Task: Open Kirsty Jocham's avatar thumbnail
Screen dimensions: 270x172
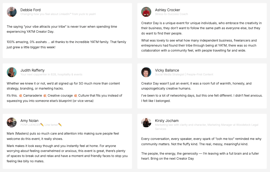Action: (146, 123)
